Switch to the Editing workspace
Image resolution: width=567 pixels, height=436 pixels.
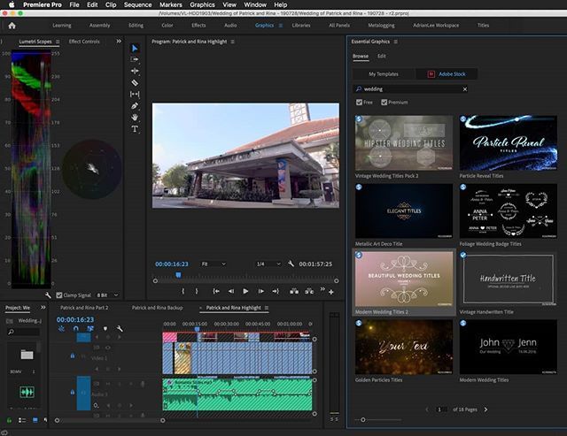136,26
